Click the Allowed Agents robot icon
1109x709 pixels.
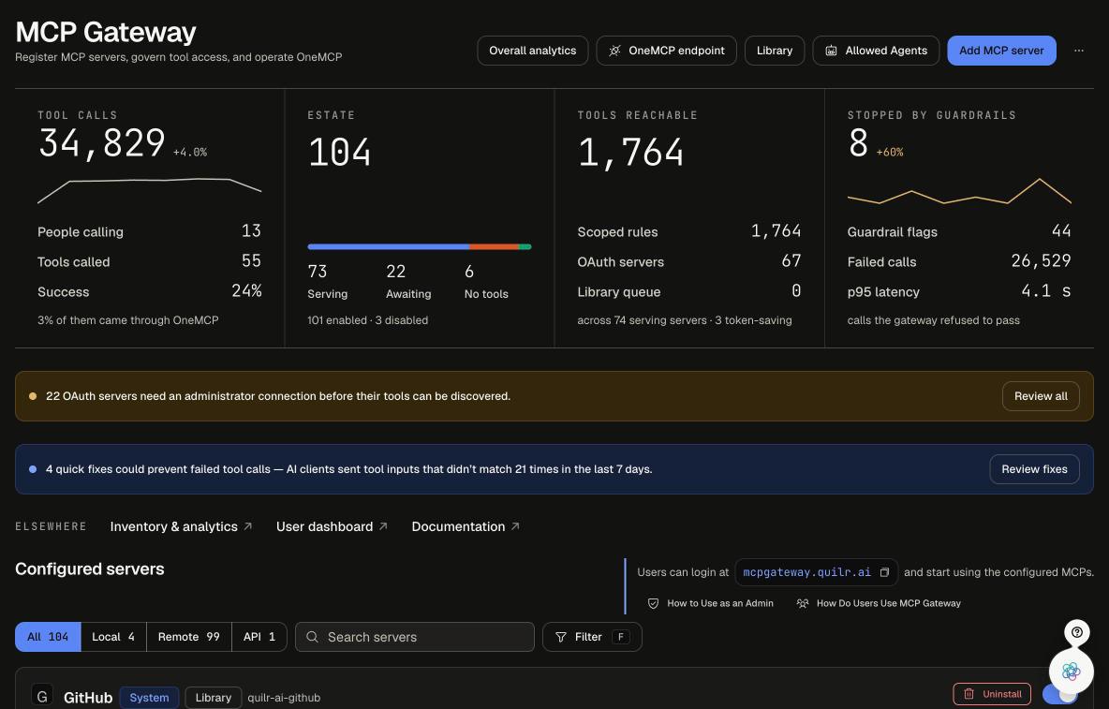[x=831, y=51]
